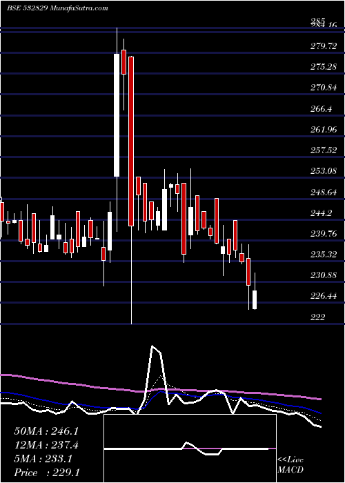Click the 'BSE 532829 MunafaSutra.com' chart title

pos(57,8)
